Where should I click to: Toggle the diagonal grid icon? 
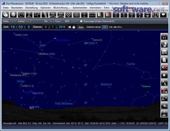(x=69, y=14)
